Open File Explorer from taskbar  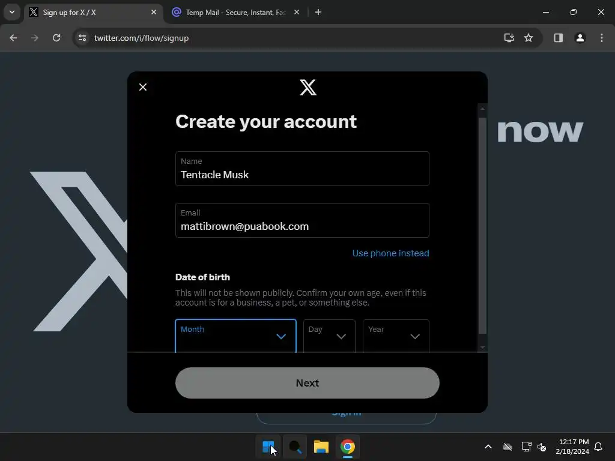pos(321,447)
